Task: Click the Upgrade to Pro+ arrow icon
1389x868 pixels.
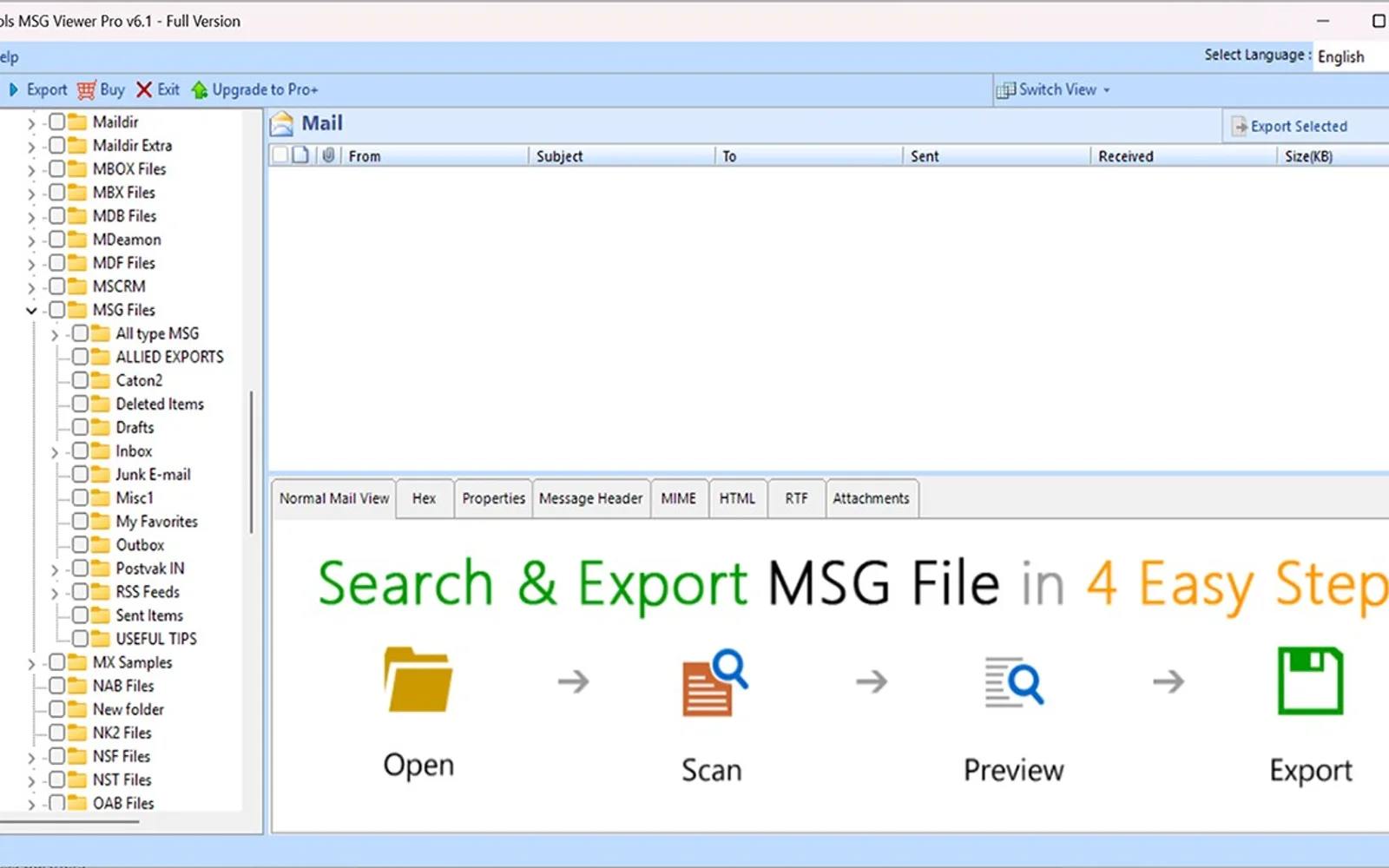Action: click(x=200, y=89)
